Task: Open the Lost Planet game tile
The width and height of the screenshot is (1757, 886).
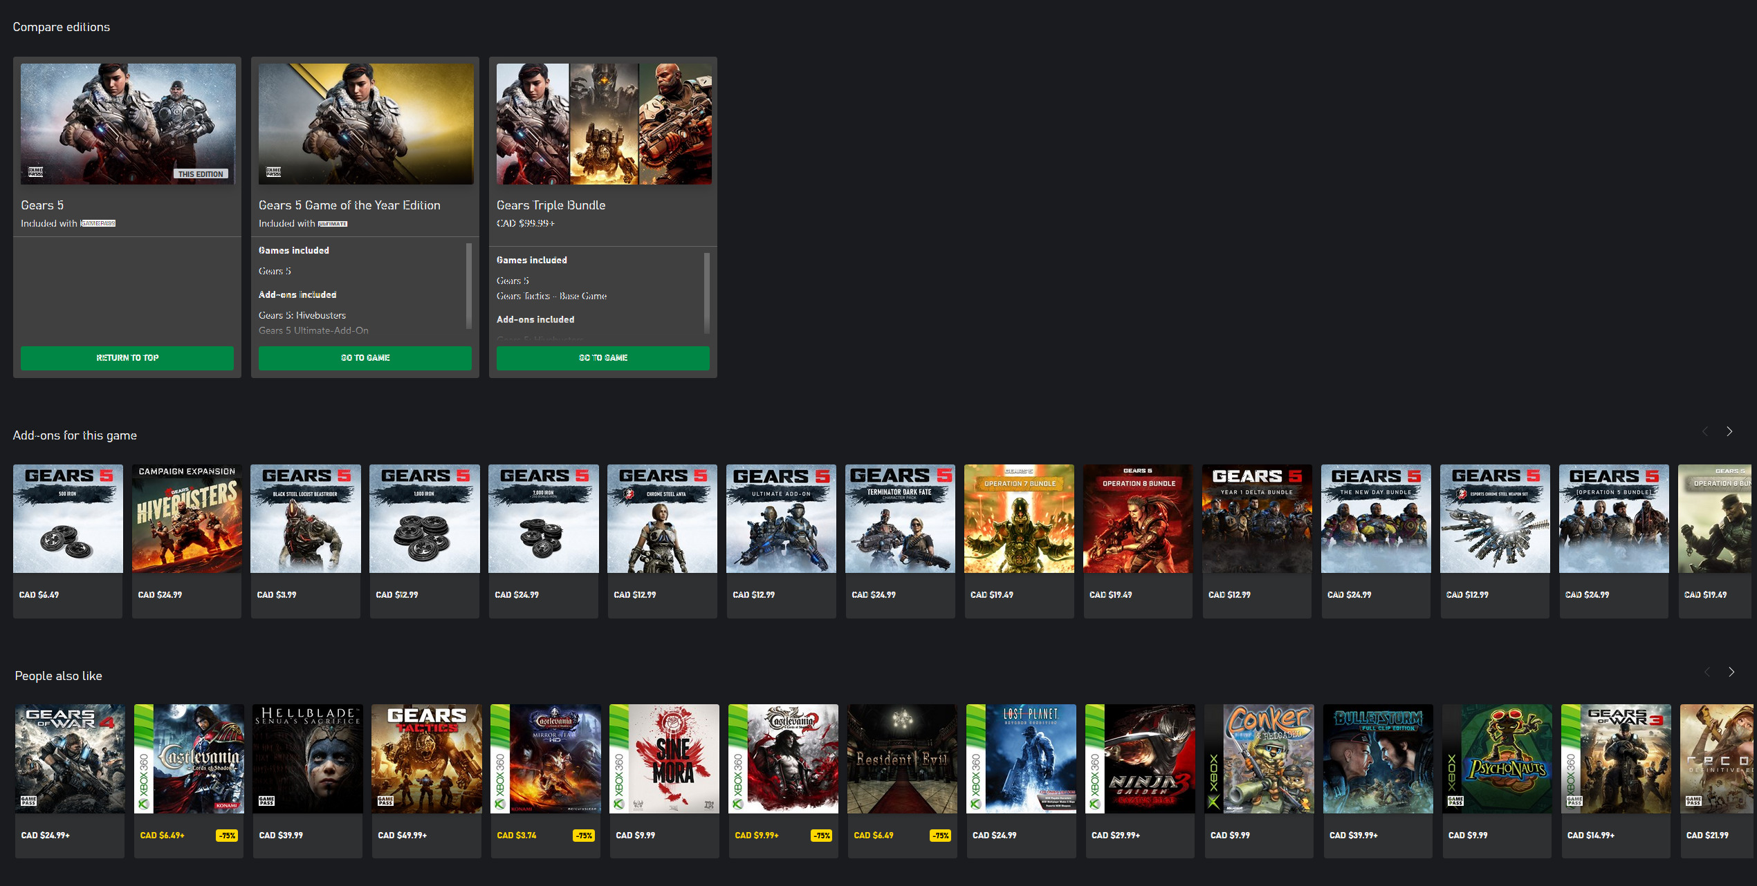Action: pyautogui.click(x=1022, y=781)
